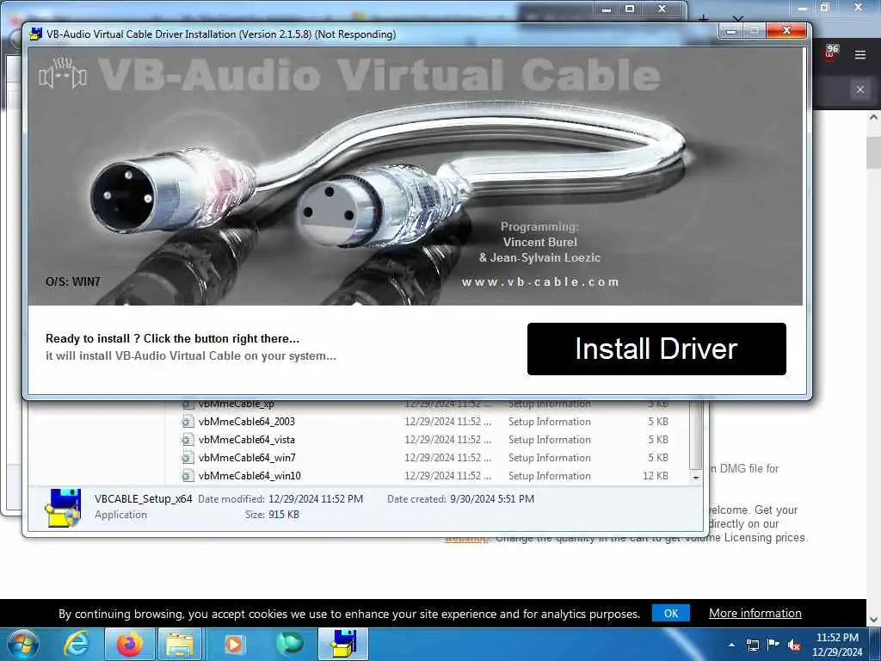Click the Explorer file list vertical scrollbar
The image size is (881, 661).
(695, 434)
